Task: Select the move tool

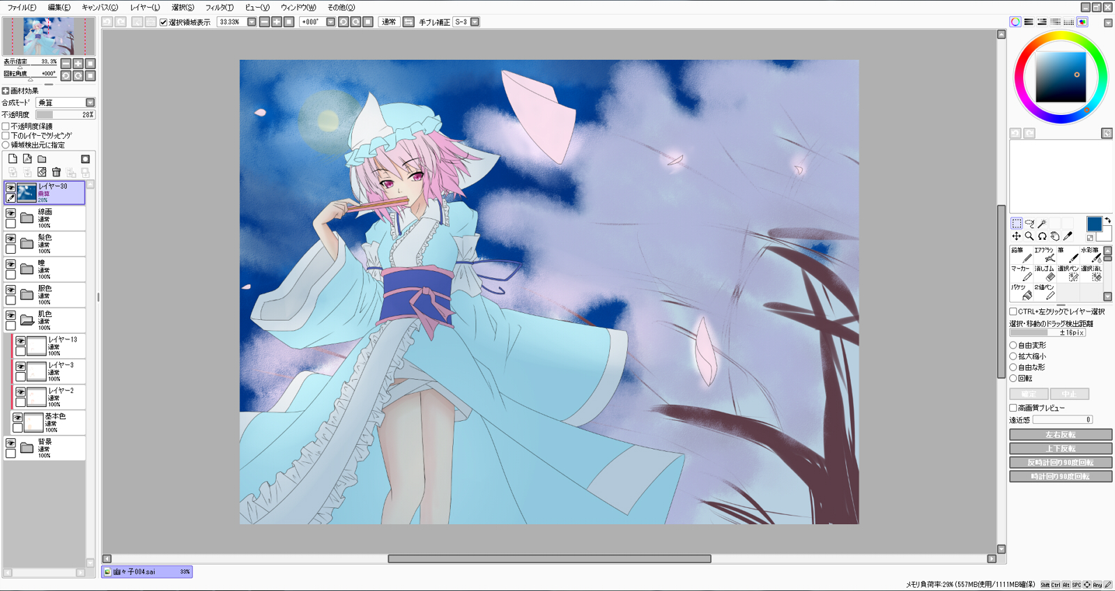Action: pos(1017,236)
